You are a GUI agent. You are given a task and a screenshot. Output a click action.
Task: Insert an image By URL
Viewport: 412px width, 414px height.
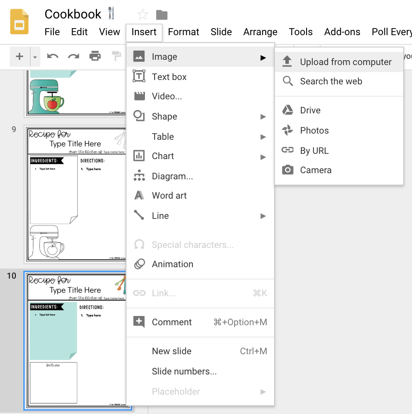click(314, 150)
